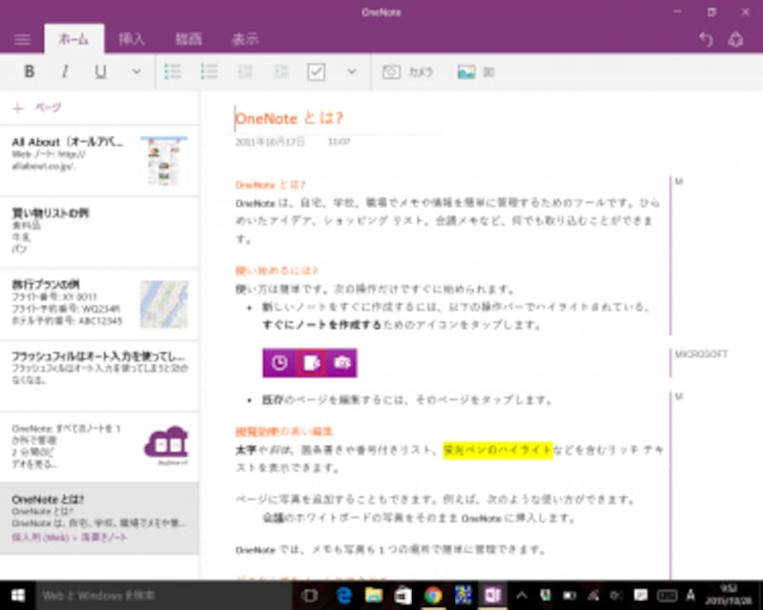763x610 pixels.
Task: Insert a To Do checkbox tag
Action: (317, 72)
